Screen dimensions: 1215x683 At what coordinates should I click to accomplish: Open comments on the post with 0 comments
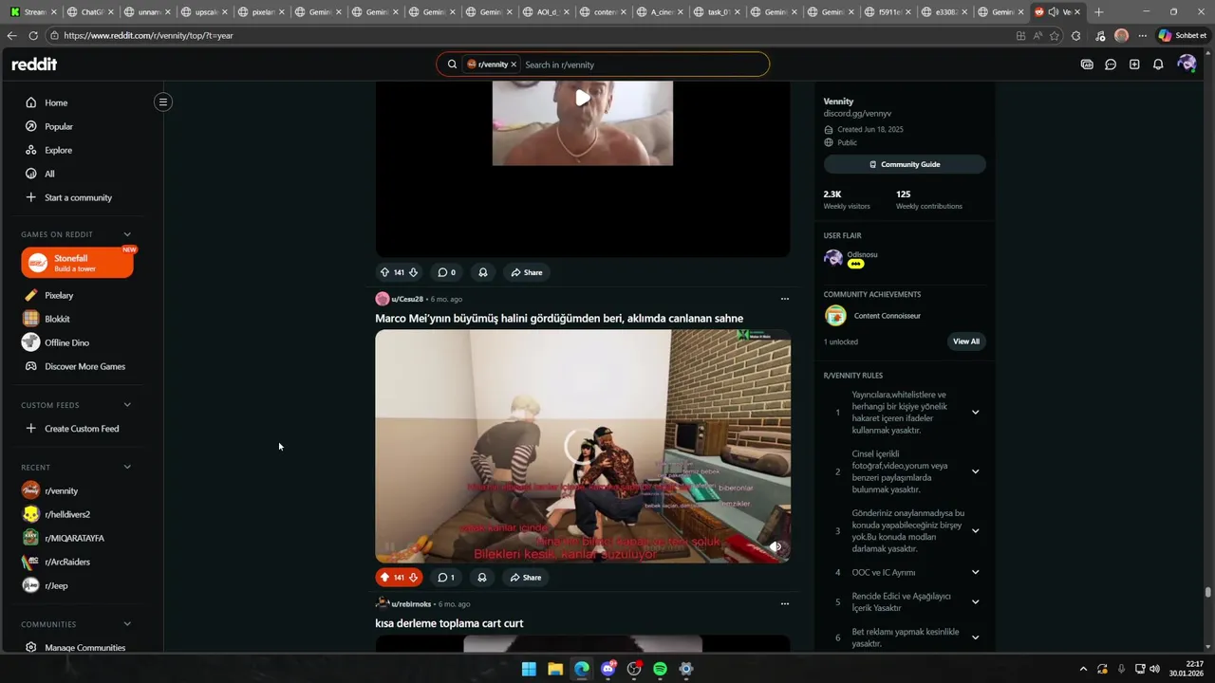point(446,272)
